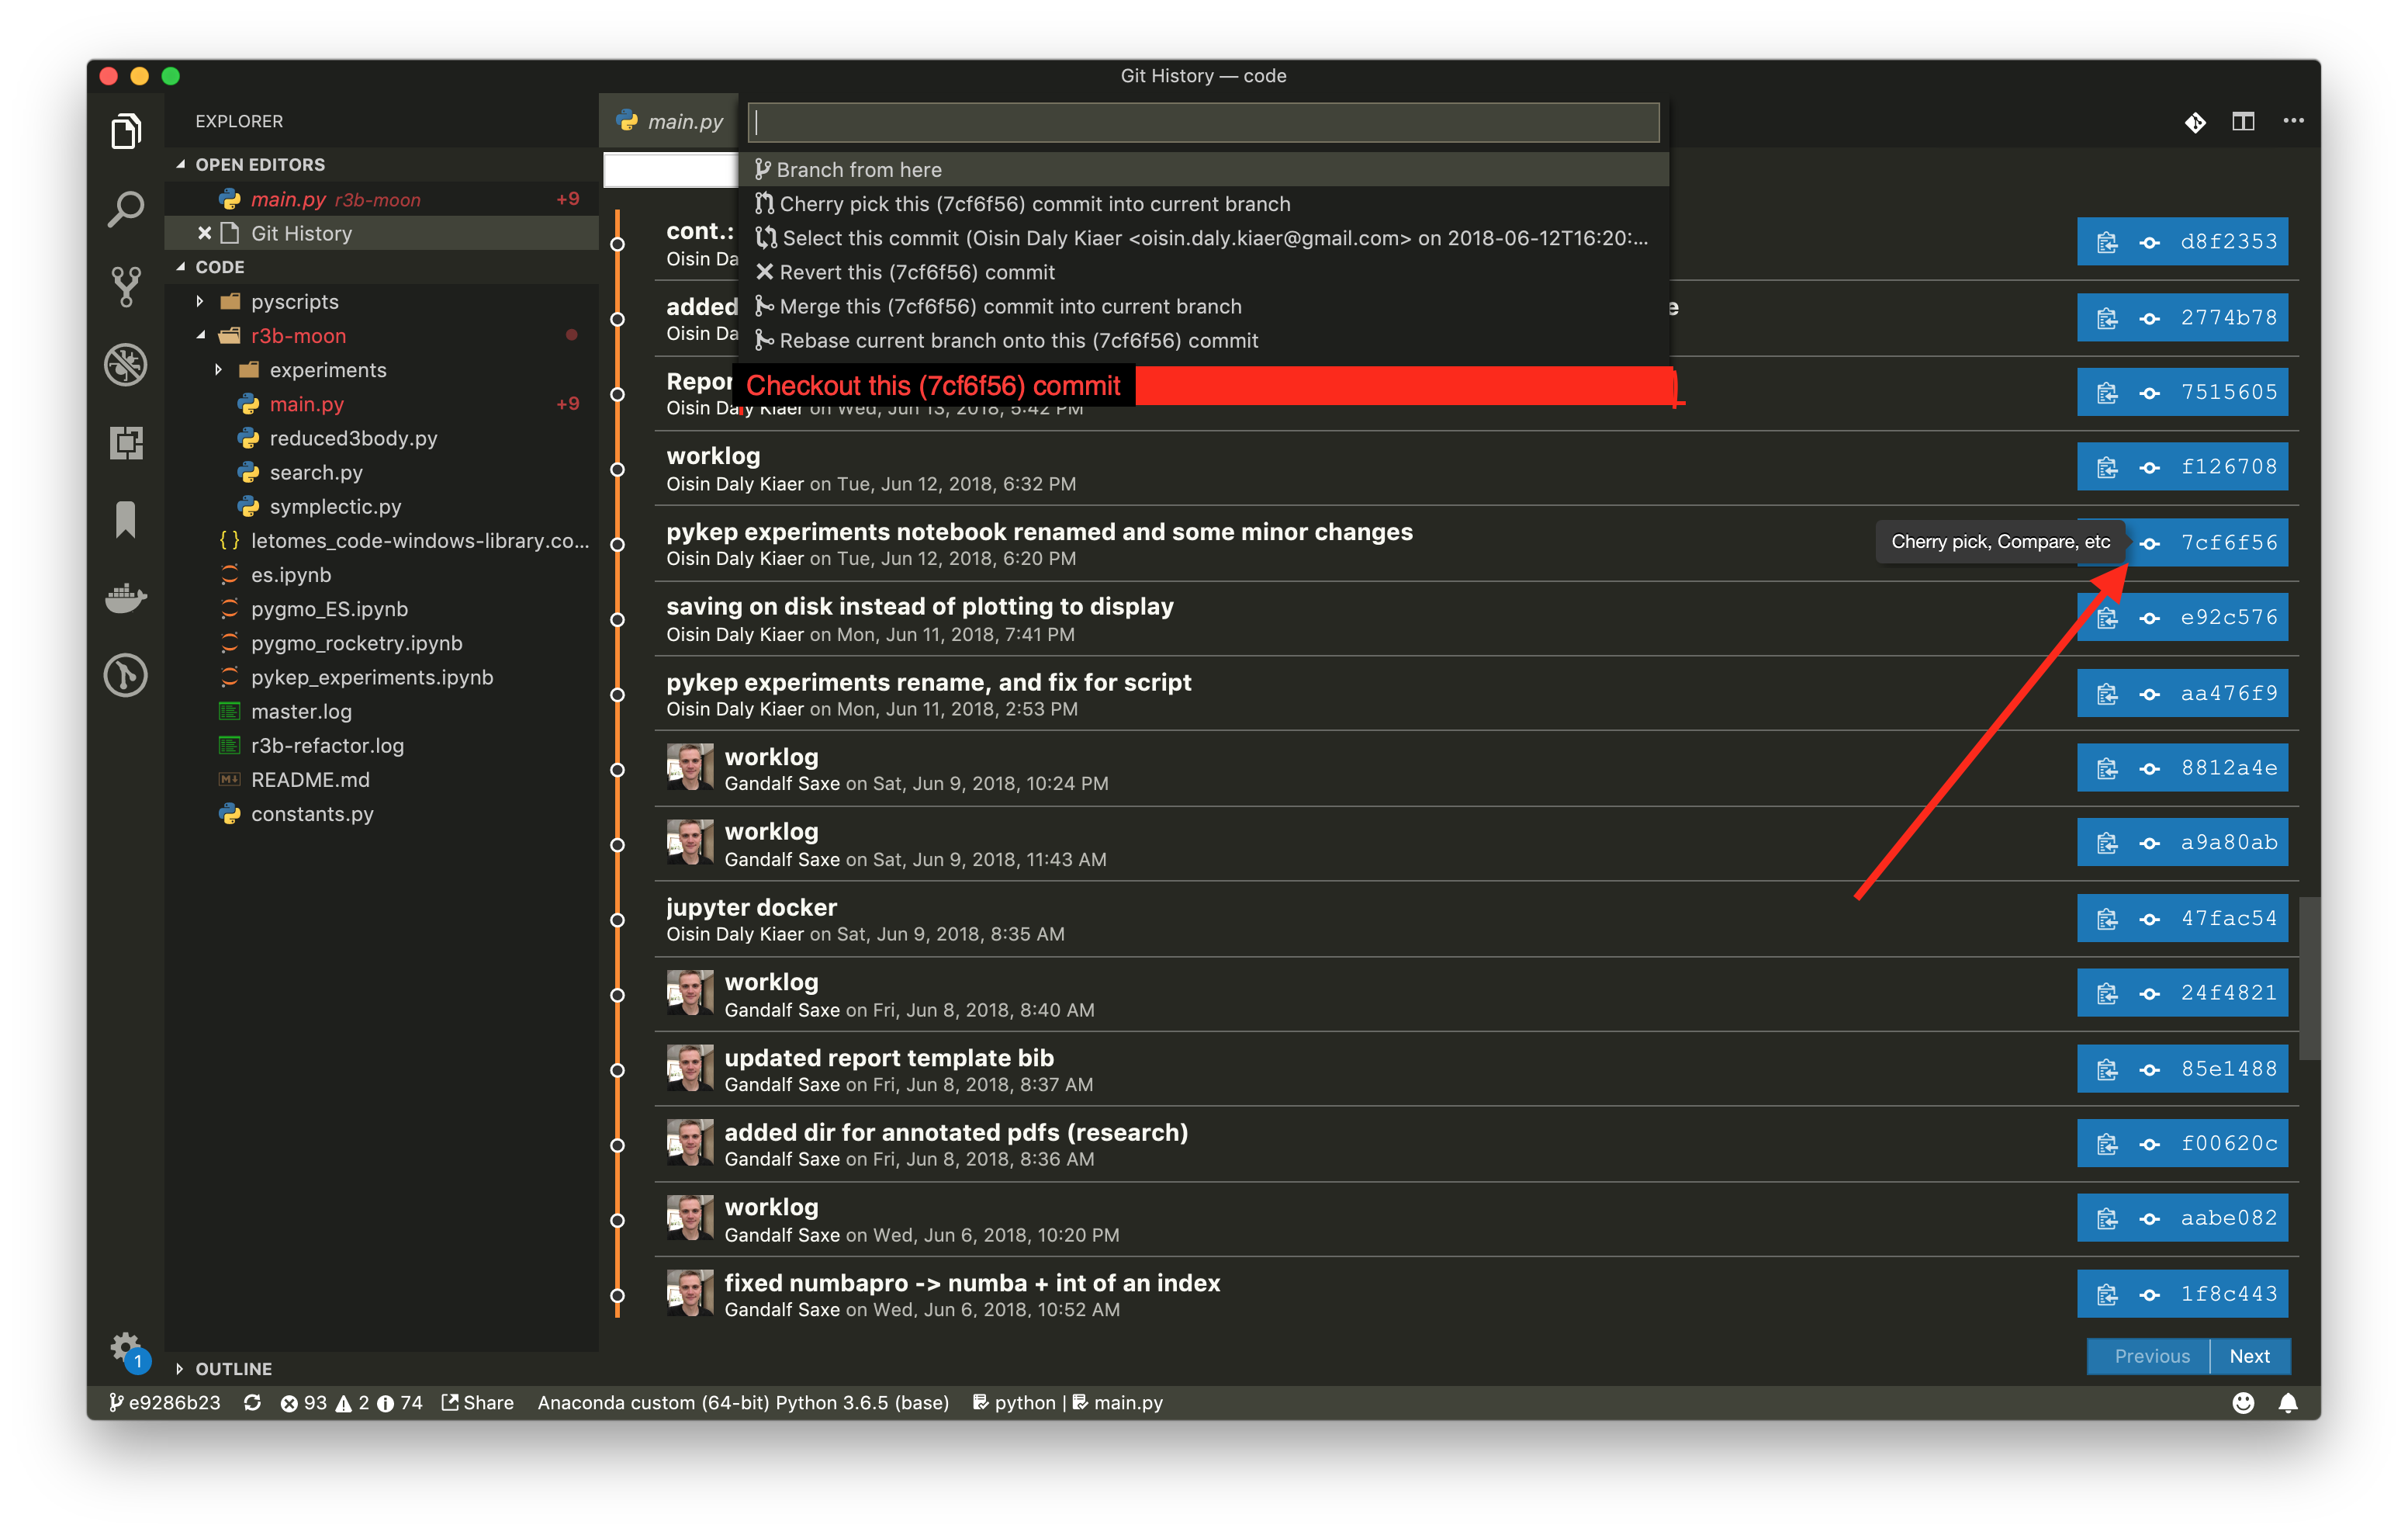Viewport: 2408px width, 1535px height.
Task: Open README.md in the explorer
Action: click(x=310, y=779)
